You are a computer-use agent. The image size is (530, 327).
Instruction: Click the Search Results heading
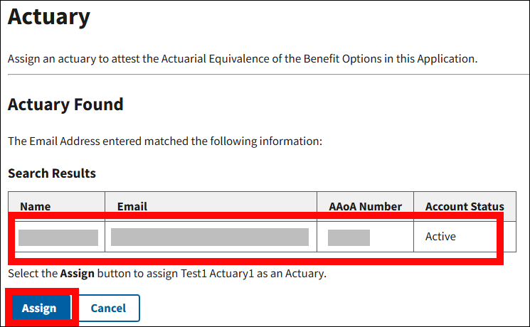[x=52, y=173]
